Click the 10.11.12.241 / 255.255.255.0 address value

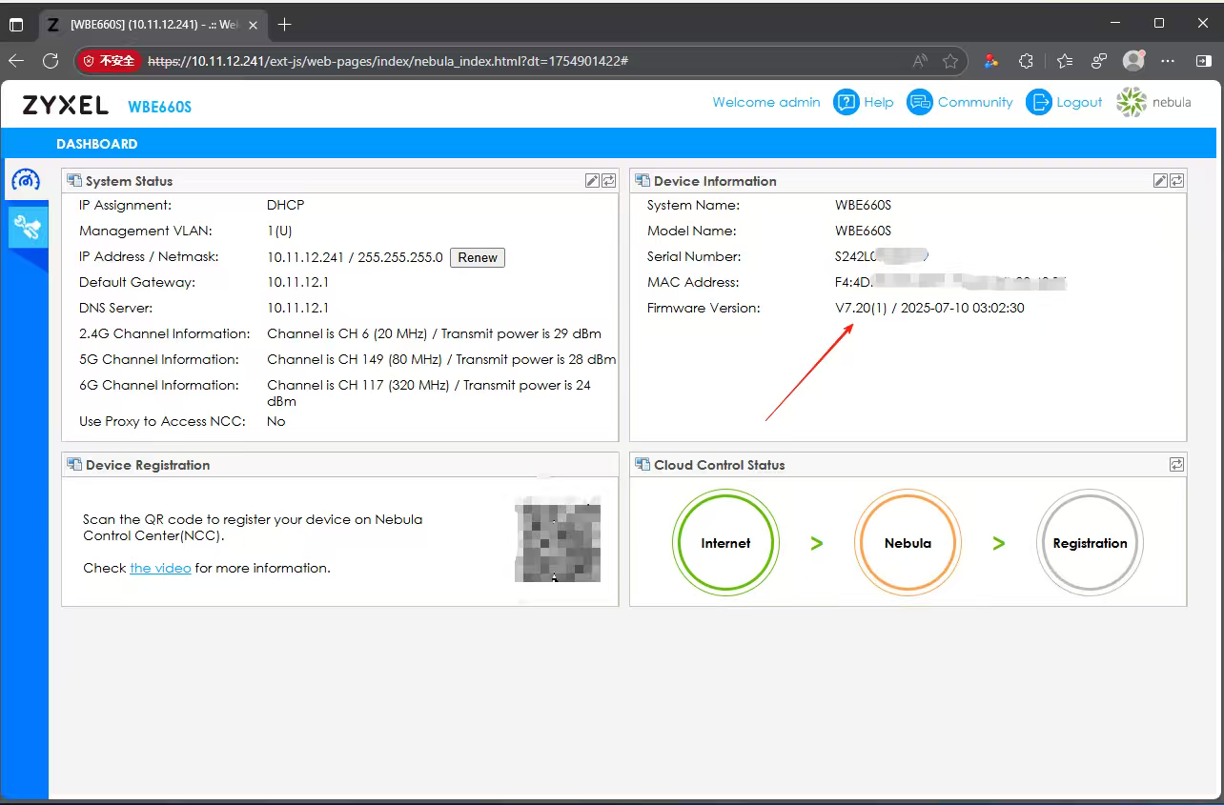pyautogui.click(x=356, y=257)
